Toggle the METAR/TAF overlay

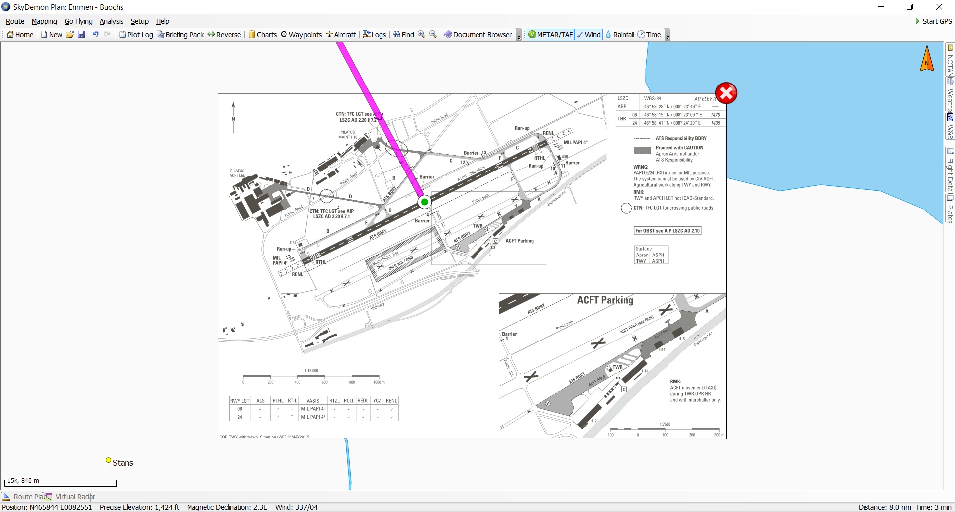[550, 35]
